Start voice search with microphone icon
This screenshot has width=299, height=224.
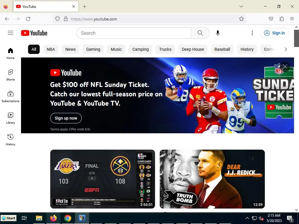(x=218, y=33)
